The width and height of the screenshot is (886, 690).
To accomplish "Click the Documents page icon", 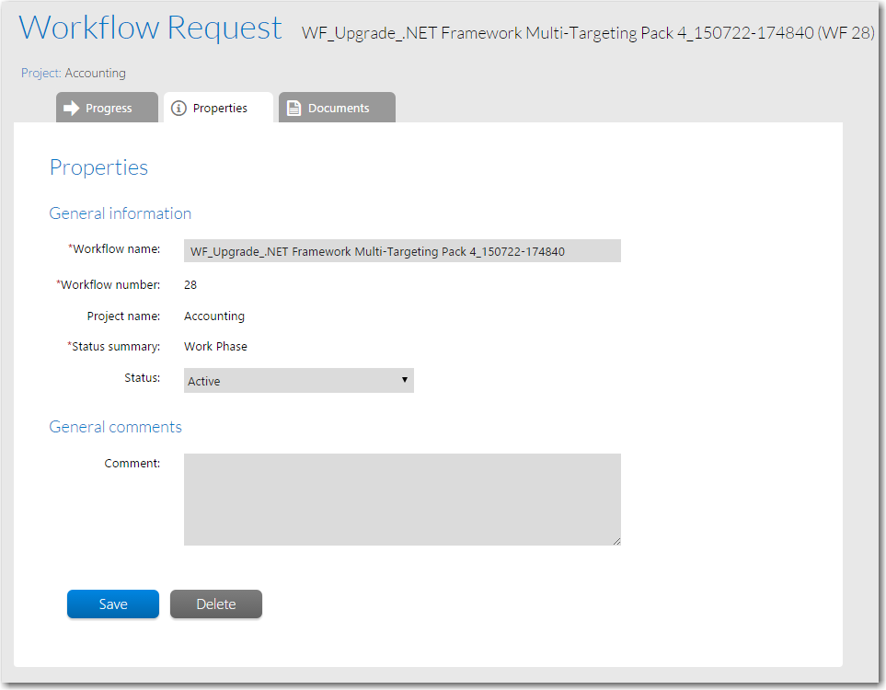I will pos(293,108).
